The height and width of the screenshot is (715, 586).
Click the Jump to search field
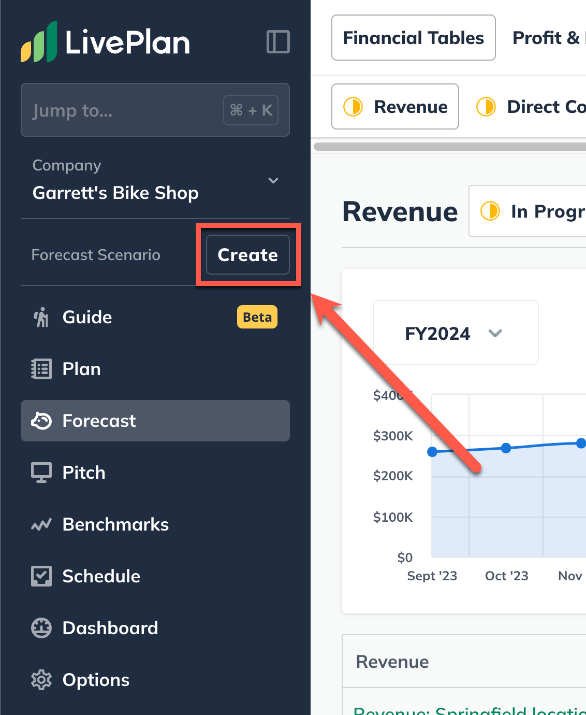click(x=155, y=110)
